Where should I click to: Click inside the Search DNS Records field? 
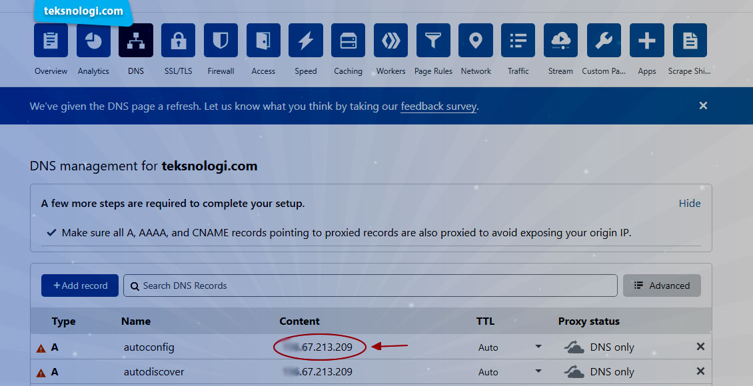pyautogui.click(x=370, y=285)
